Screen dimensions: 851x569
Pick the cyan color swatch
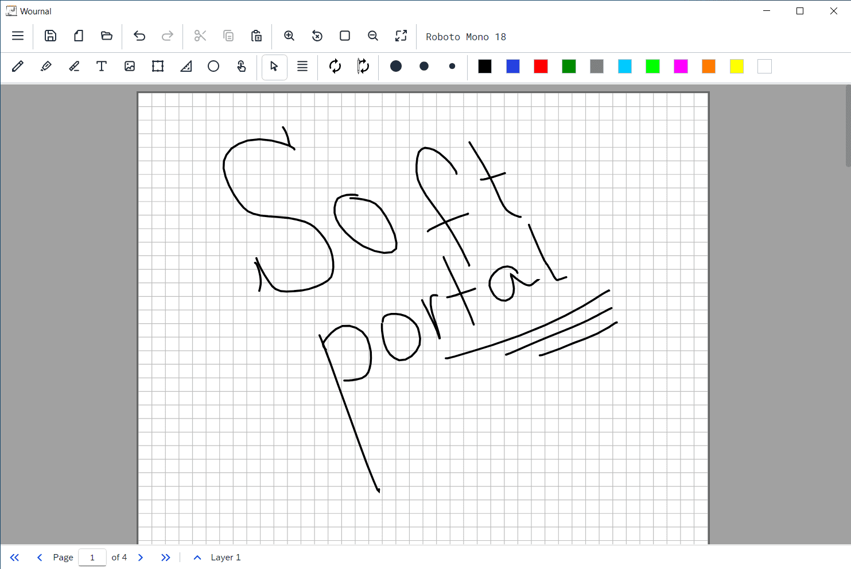(x=625, y=67)
